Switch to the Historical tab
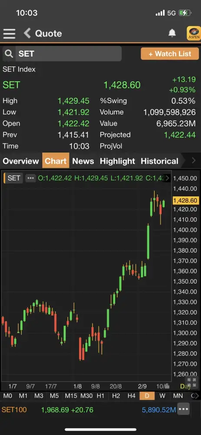 pos(159,161)
